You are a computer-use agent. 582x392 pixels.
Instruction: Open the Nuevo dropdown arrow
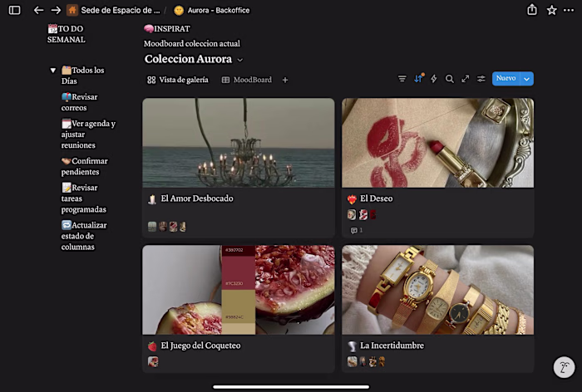526,79
